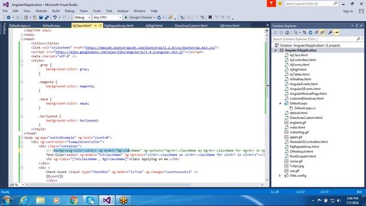Select RootScopeAJ.html in Solution Explorer
This screenshot has width=366, height=206.
303,156
